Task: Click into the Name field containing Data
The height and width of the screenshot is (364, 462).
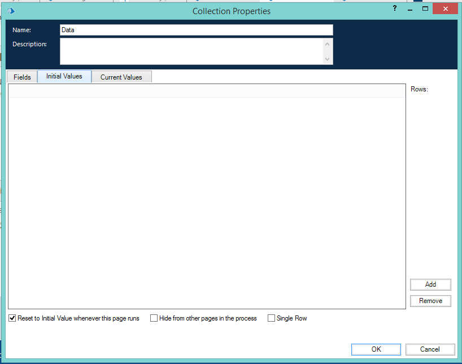Action: point(196,30)
